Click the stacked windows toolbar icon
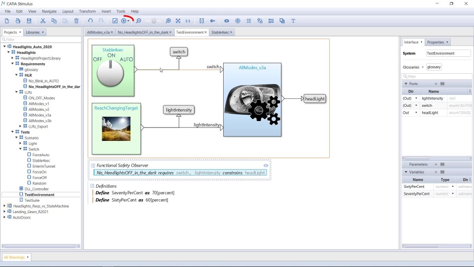Image resolution: width=474 pixels, height=267 pixels. [282, 21]
